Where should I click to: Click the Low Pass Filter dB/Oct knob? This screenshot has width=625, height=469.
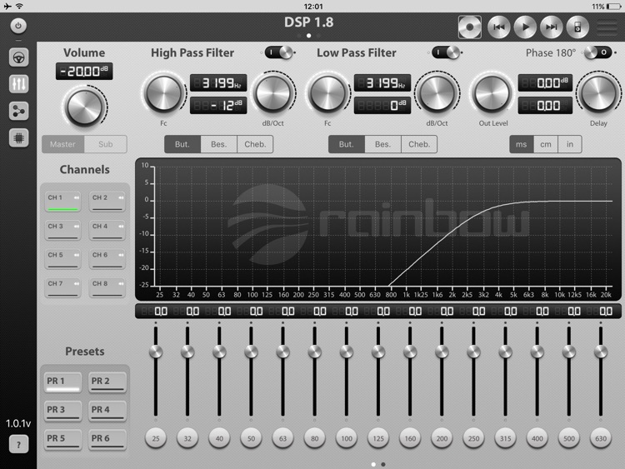point(437,93)
